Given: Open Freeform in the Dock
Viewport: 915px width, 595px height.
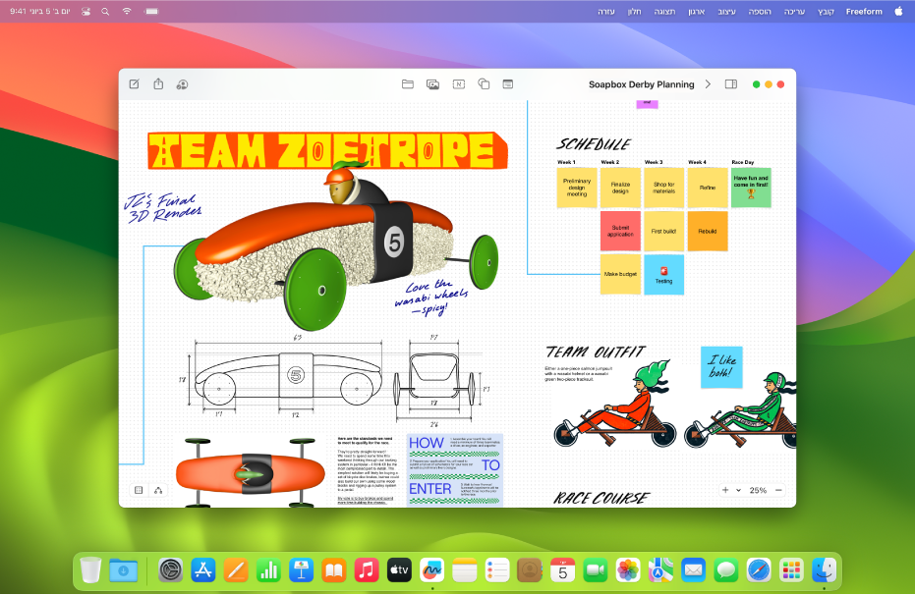Looking at the screenshot, I should click(431, 569).
